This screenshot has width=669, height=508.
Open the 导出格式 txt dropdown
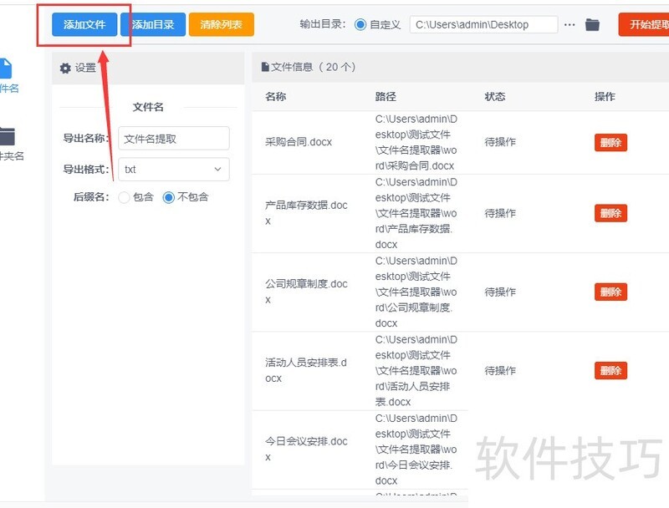[173, 169]
